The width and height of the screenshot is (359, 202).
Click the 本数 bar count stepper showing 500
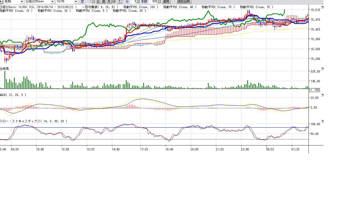159,2
